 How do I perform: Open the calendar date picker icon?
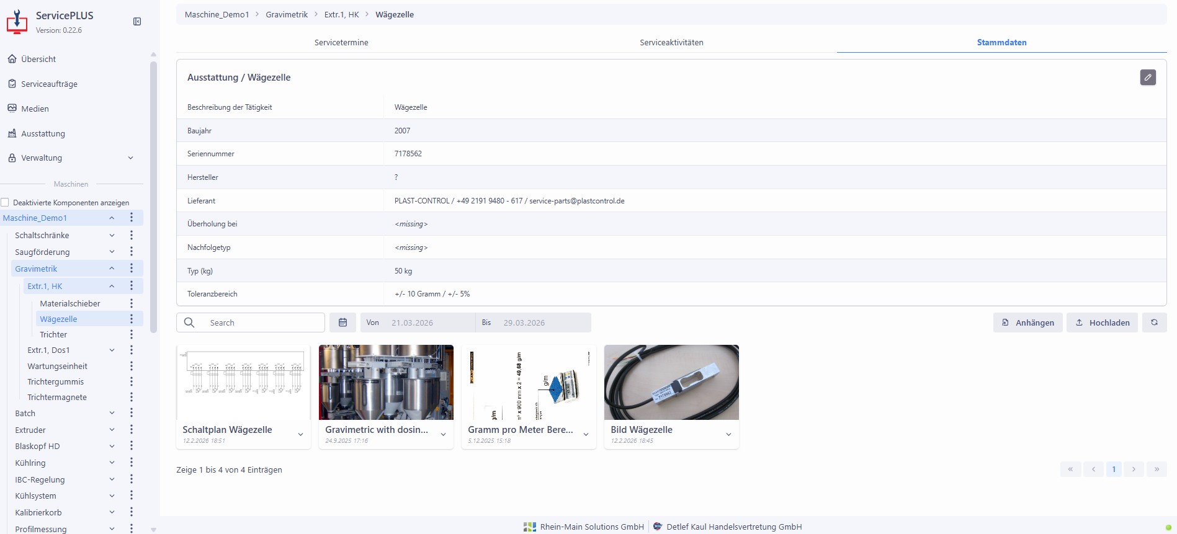(342, 323)
